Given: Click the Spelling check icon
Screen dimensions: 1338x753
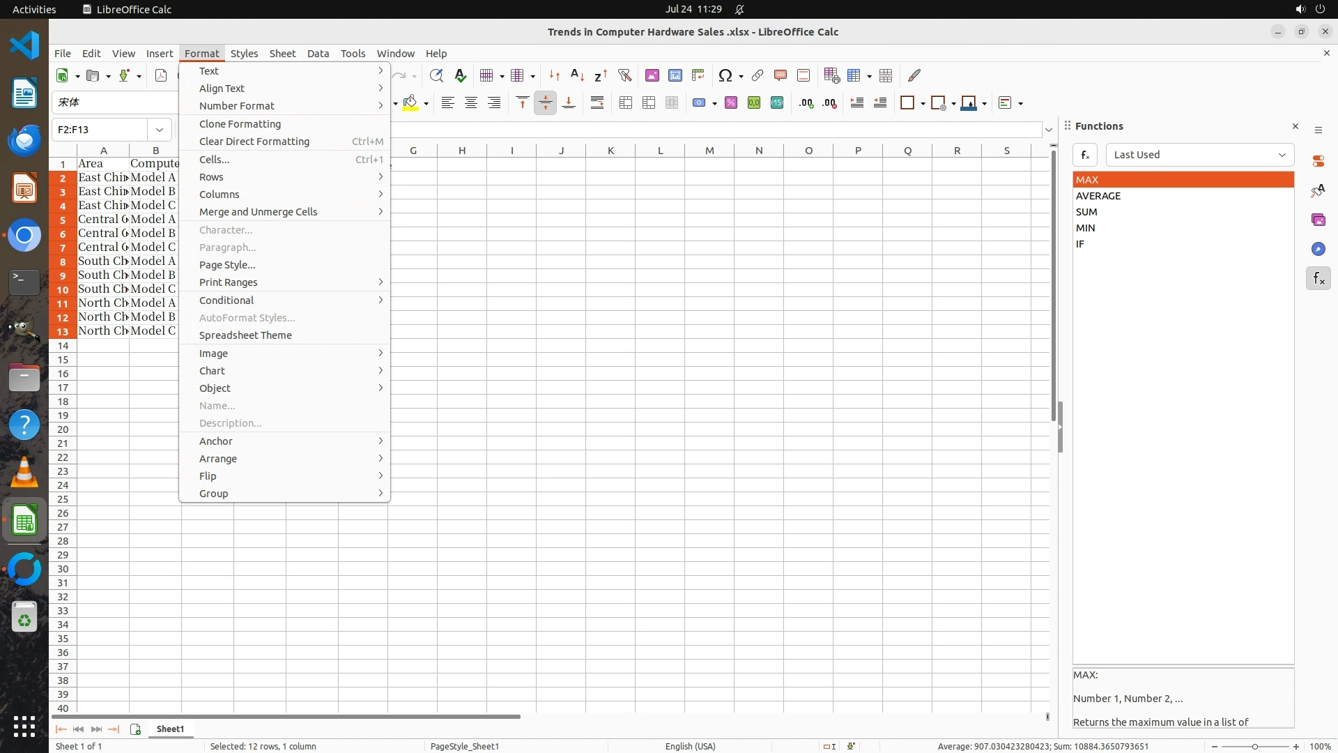Looking at the screenshot, I should click(460, 75).
